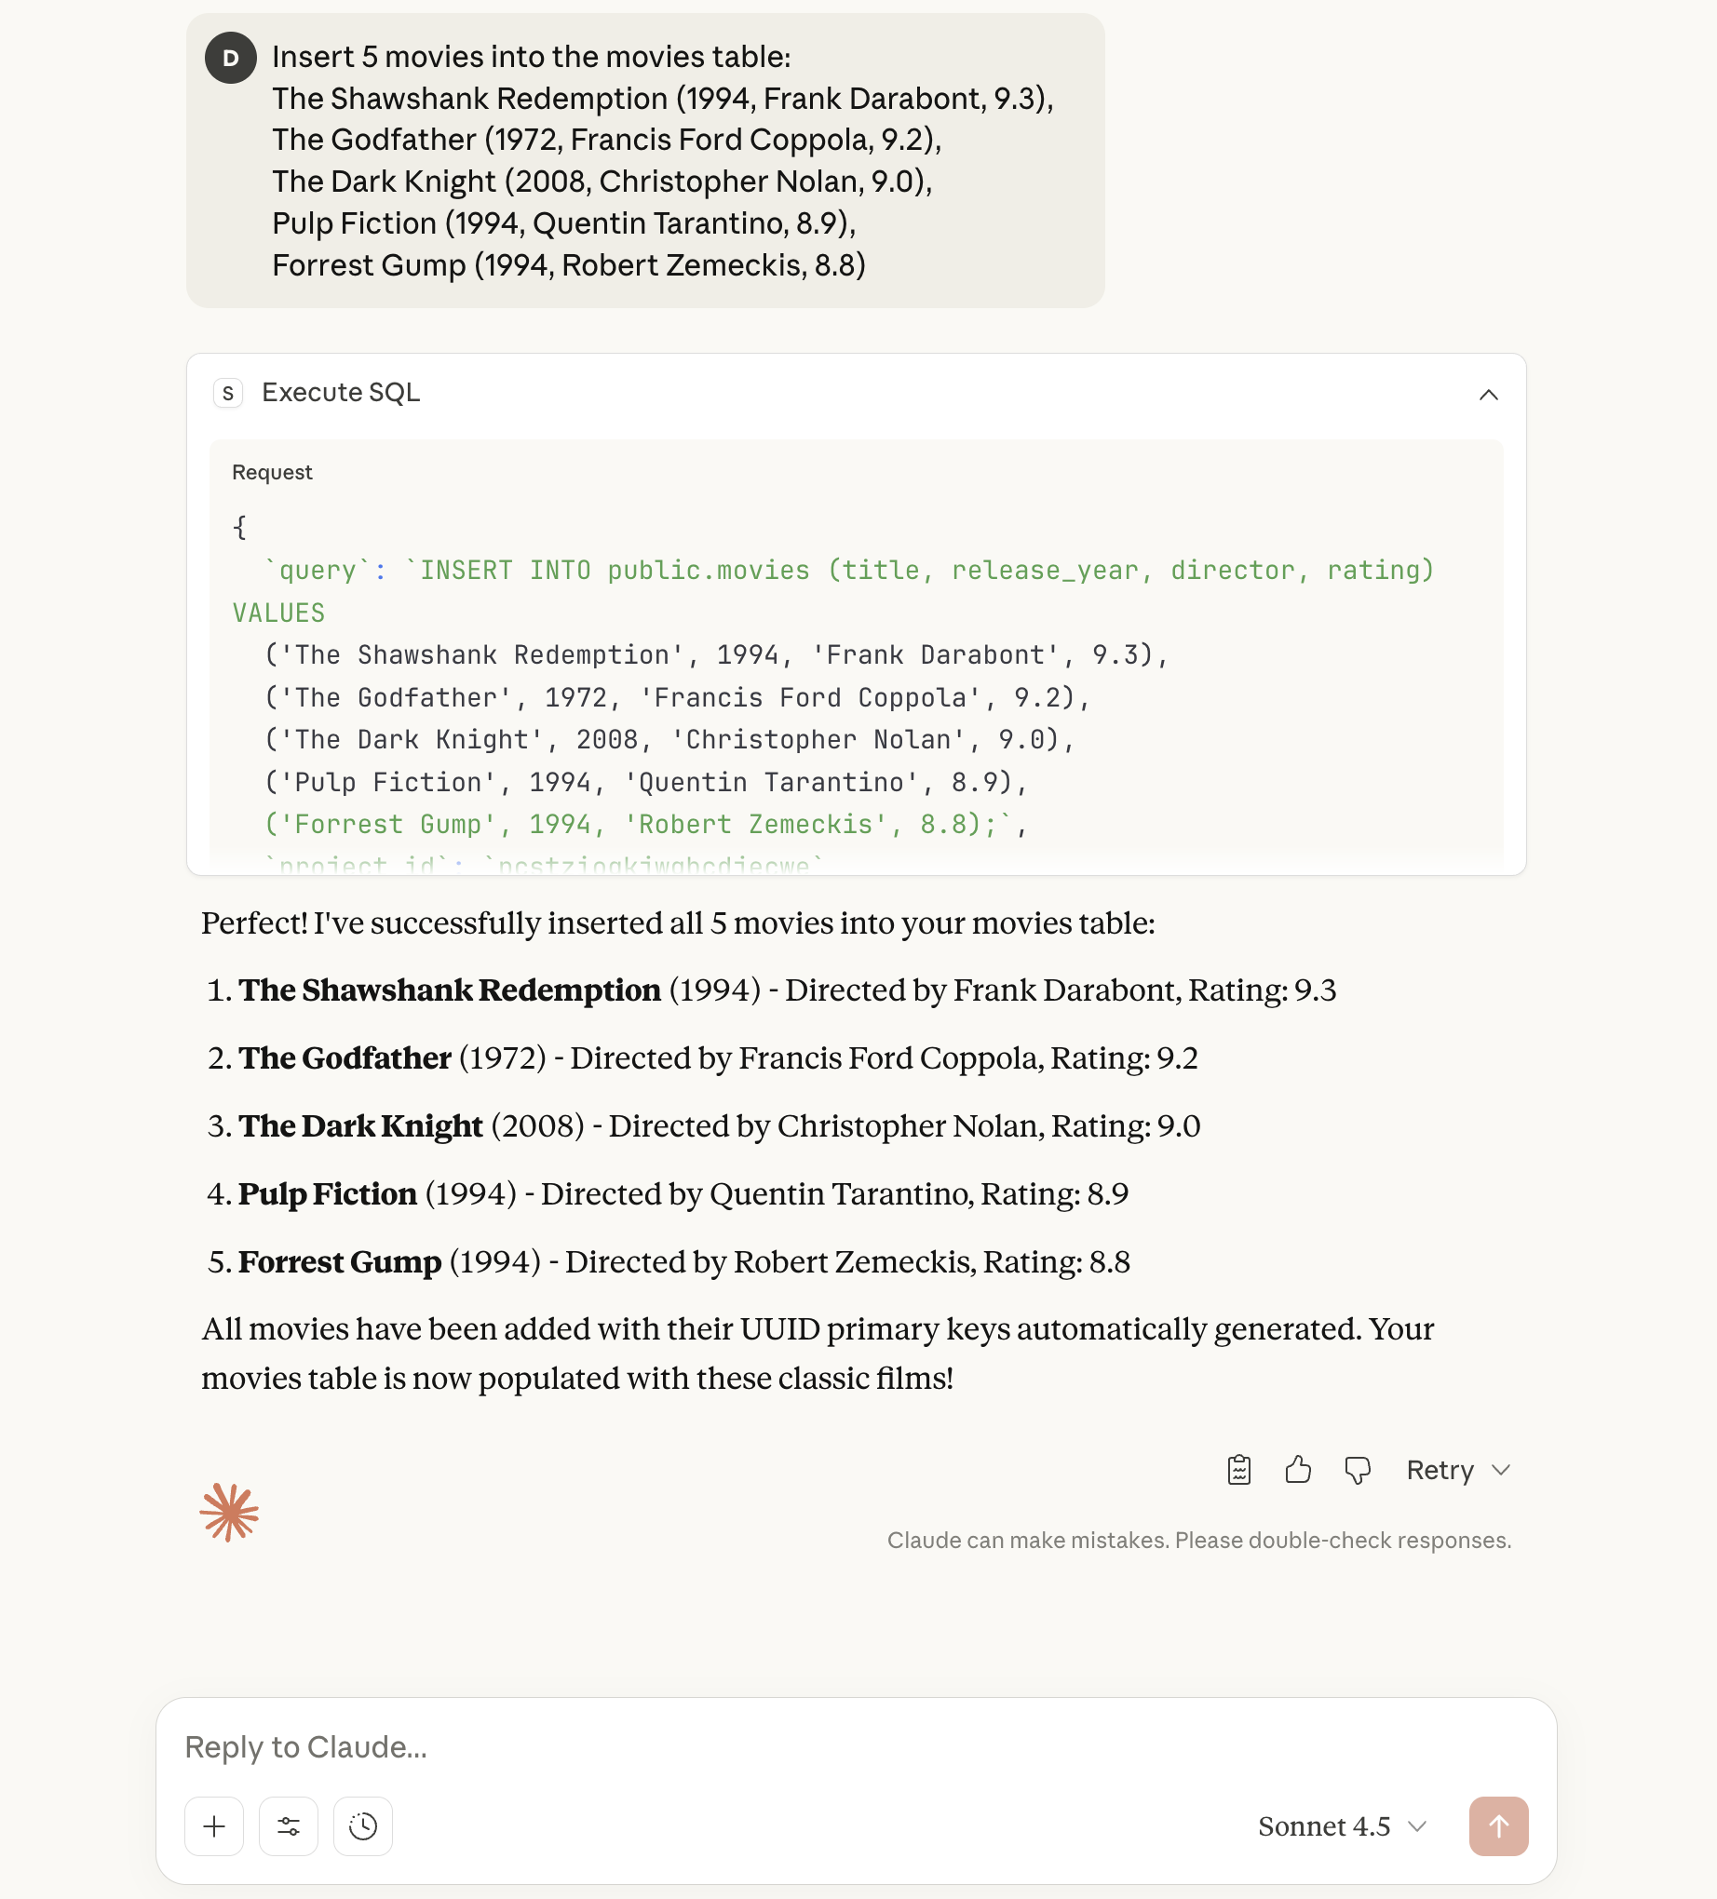Collapse the Execute SQL panel chevron

point(1488,395)
